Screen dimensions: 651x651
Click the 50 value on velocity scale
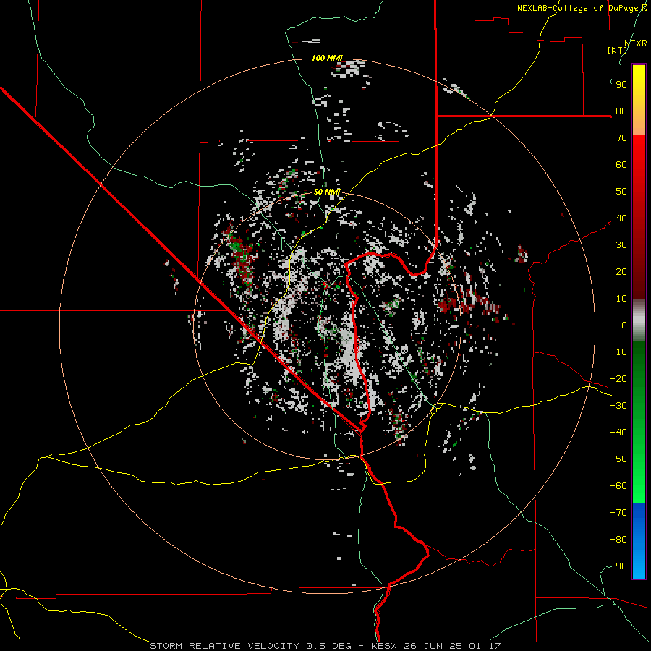(x=621, y=192)
